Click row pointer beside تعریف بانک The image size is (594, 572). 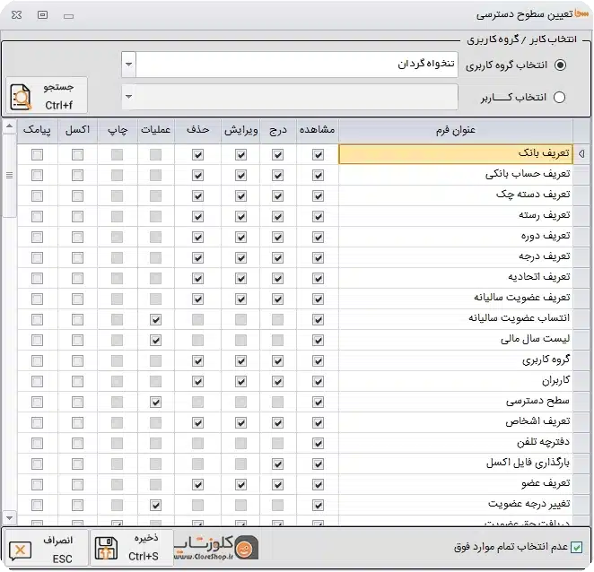tap(581, 153)
